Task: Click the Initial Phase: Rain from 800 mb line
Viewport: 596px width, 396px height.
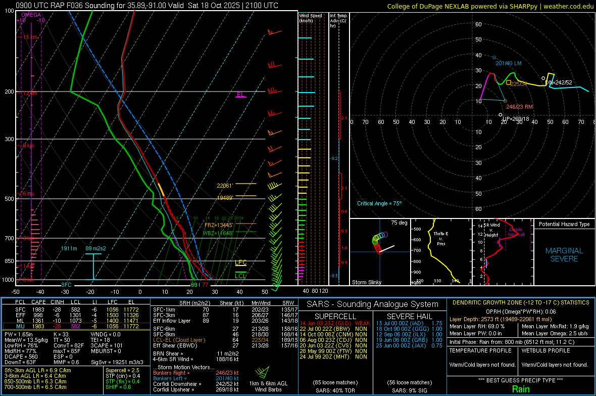Action: 512,342
